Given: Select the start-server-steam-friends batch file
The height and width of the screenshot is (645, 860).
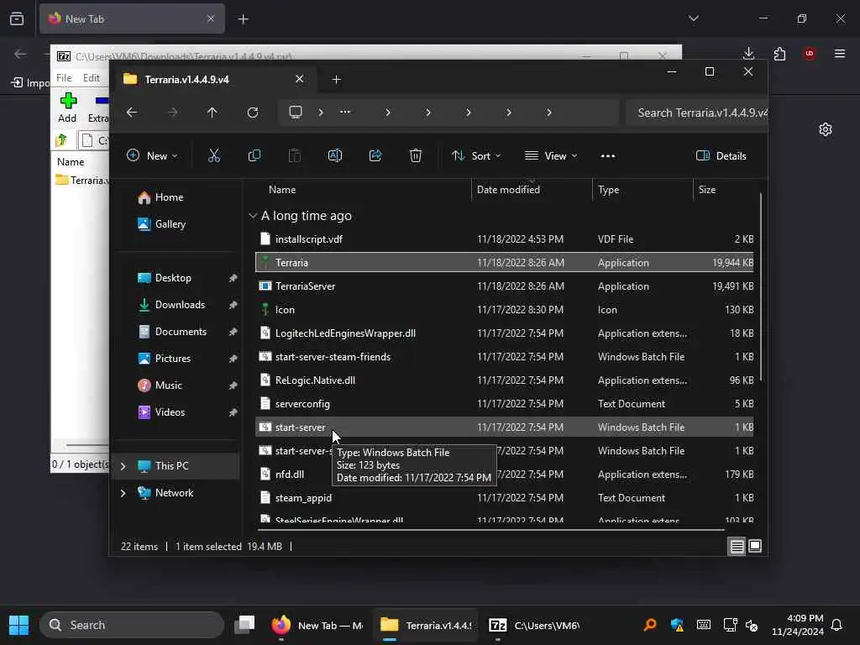Looking at the screenshot, I should coord(504,357).
